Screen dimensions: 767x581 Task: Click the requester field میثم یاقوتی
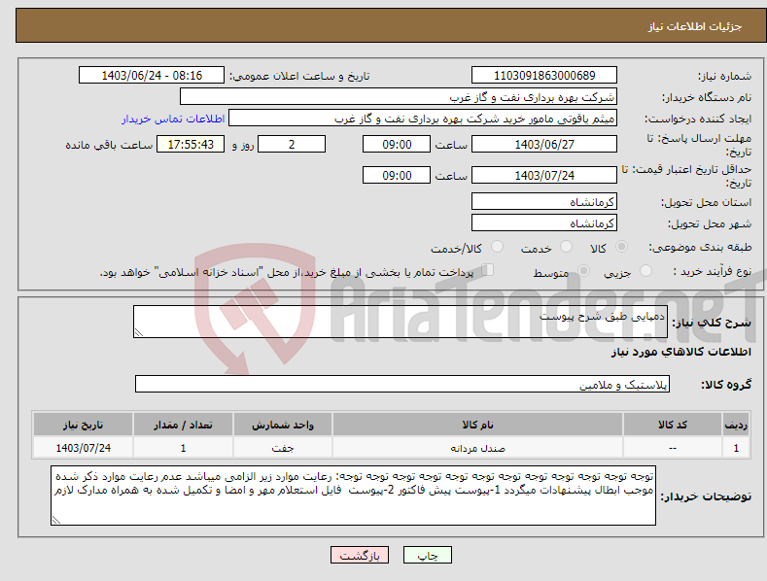coord(423,119)
